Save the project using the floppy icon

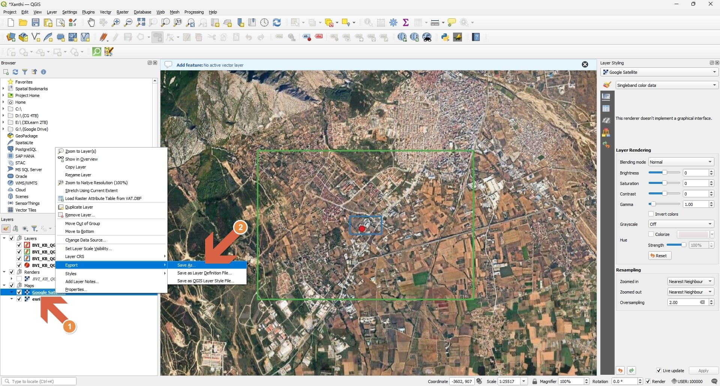coord(36,22)
